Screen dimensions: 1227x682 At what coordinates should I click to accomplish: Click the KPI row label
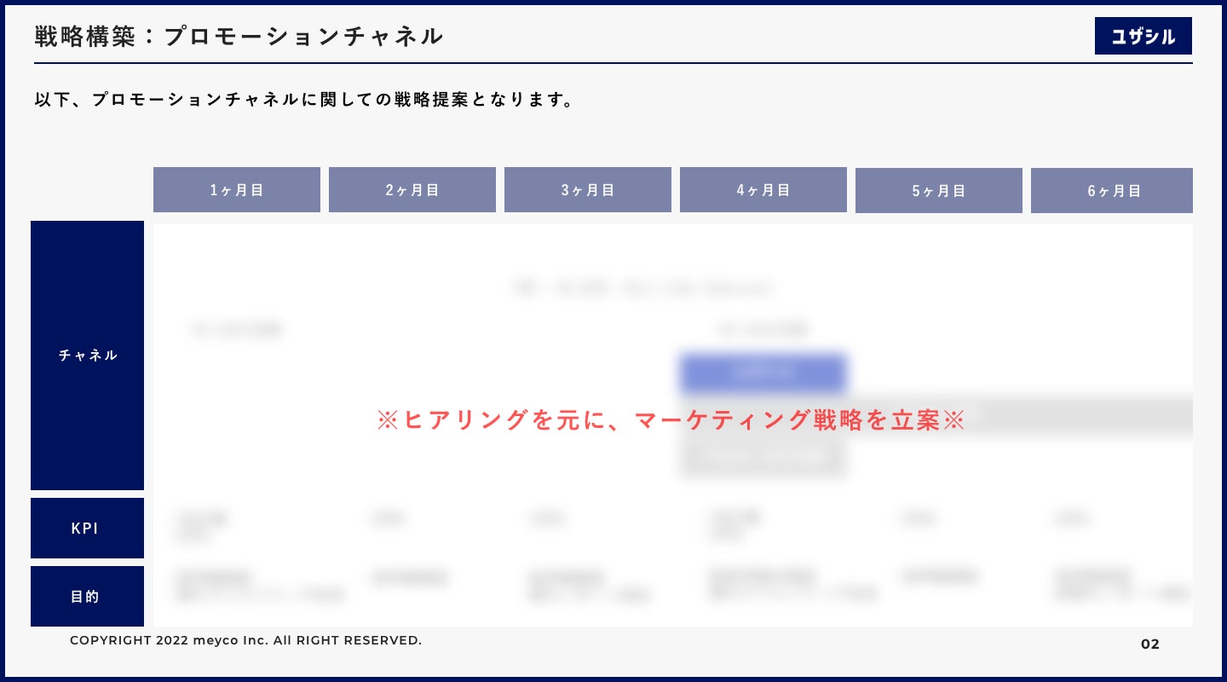point(87,529)
